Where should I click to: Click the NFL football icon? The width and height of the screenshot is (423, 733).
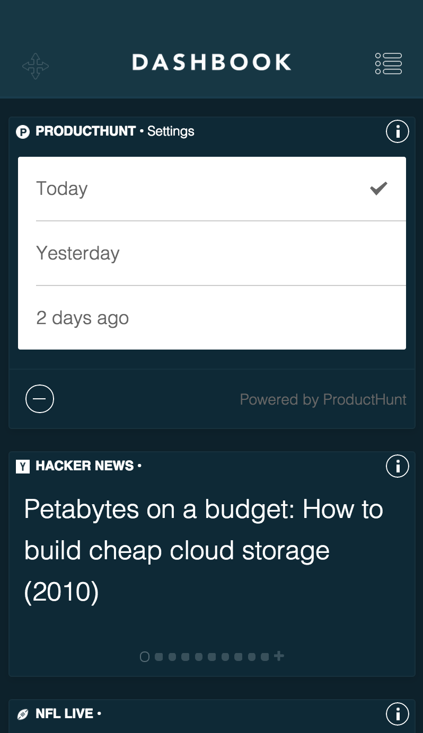pyautogui.click(x=23, y=714)
